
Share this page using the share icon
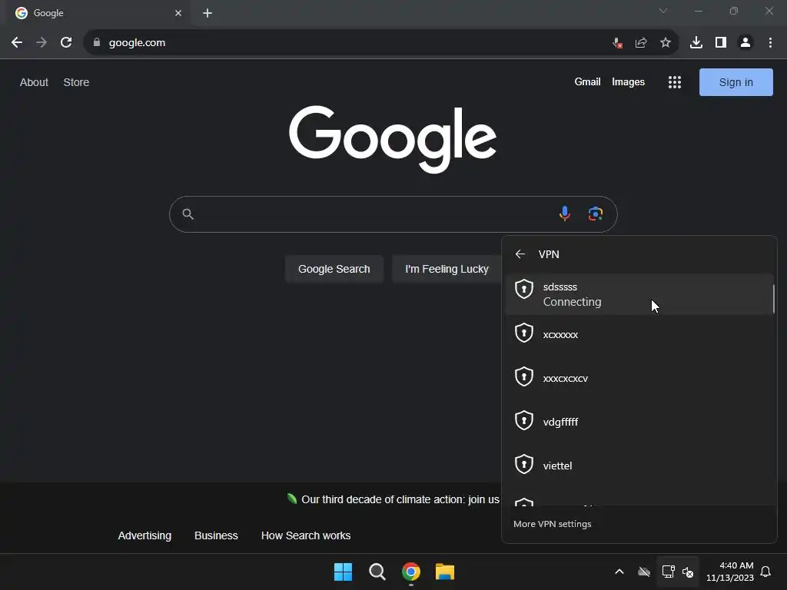pyautogui.click(x=641, y=43)
